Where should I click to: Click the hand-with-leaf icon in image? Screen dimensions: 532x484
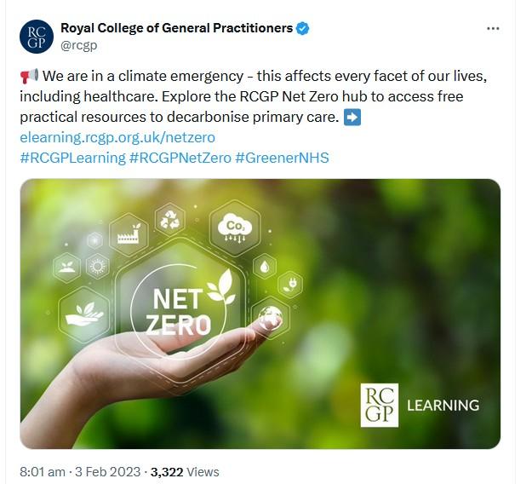click(85, 312)
